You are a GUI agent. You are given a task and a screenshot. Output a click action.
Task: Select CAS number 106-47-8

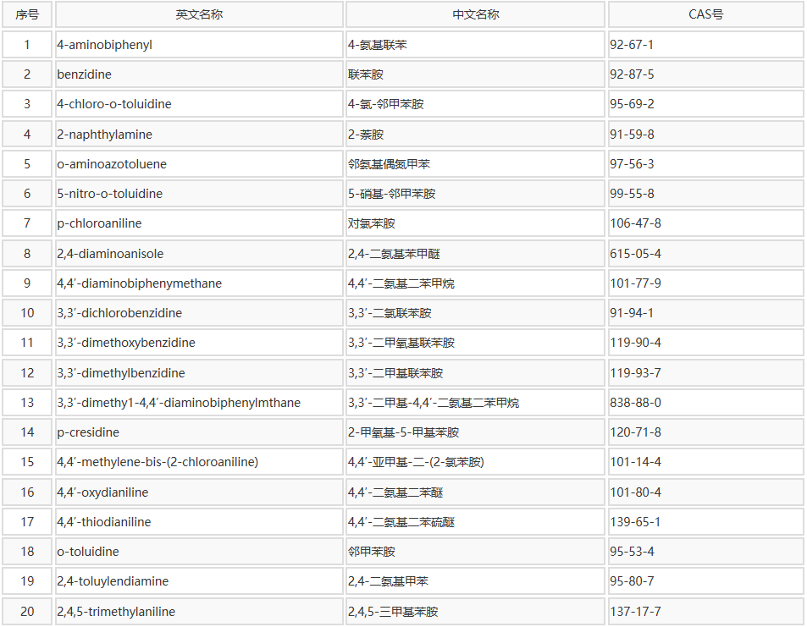tap(636, 223)
